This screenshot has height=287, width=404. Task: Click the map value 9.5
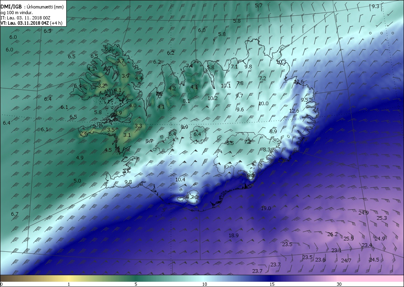pos(305,100)
